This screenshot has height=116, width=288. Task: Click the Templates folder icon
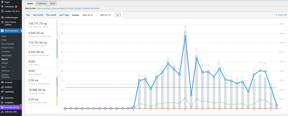click(2, 103)
